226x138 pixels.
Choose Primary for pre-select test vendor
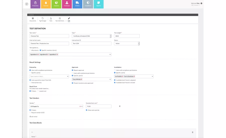(x=30, y=91)
